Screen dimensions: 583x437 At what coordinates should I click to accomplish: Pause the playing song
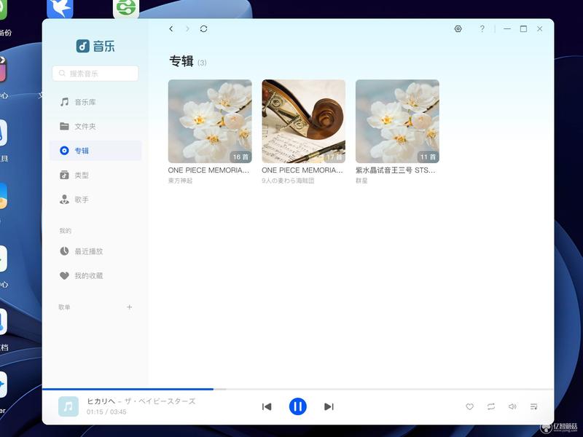pyautogui.click(x=298, y=406)
